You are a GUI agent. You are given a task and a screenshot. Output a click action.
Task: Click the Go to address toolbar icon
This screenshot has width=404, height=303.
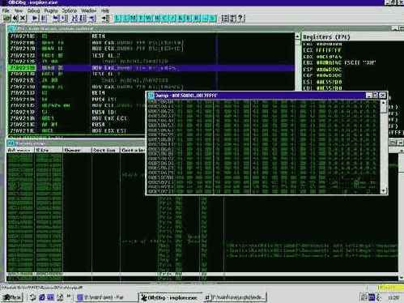pos(105,19)
